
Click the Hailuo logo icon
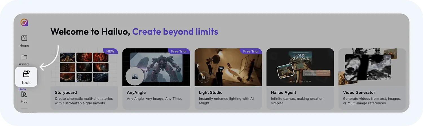25,22
